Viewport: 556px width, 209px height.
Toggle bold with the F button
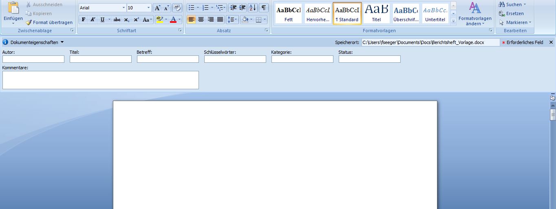(x=83, y=20)
